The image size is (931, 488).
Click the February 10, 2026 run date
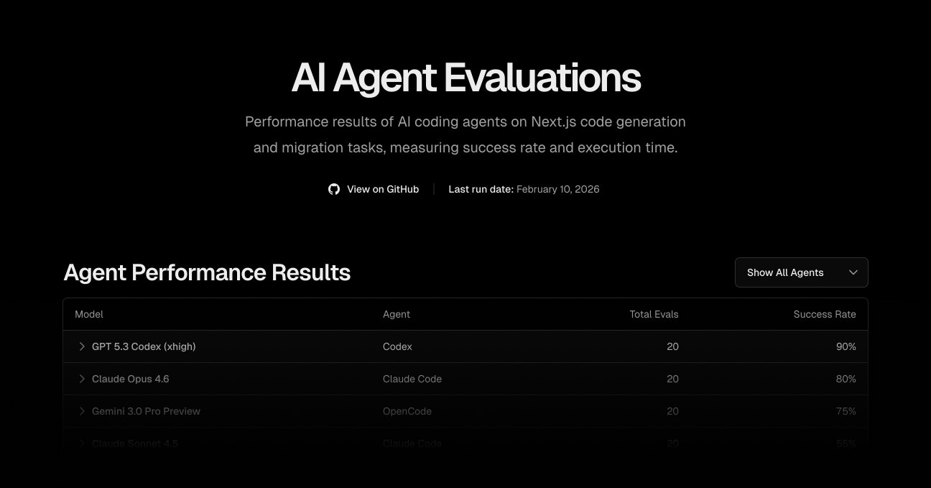pyautogui.click(x=558, y=189)
